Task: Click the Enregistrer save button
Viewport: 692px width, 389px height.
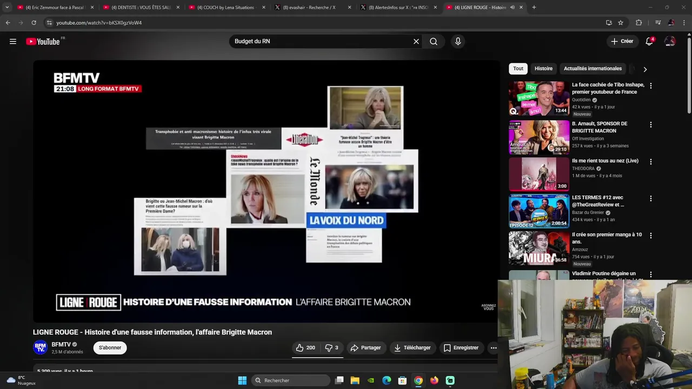Action: (461, 348)
